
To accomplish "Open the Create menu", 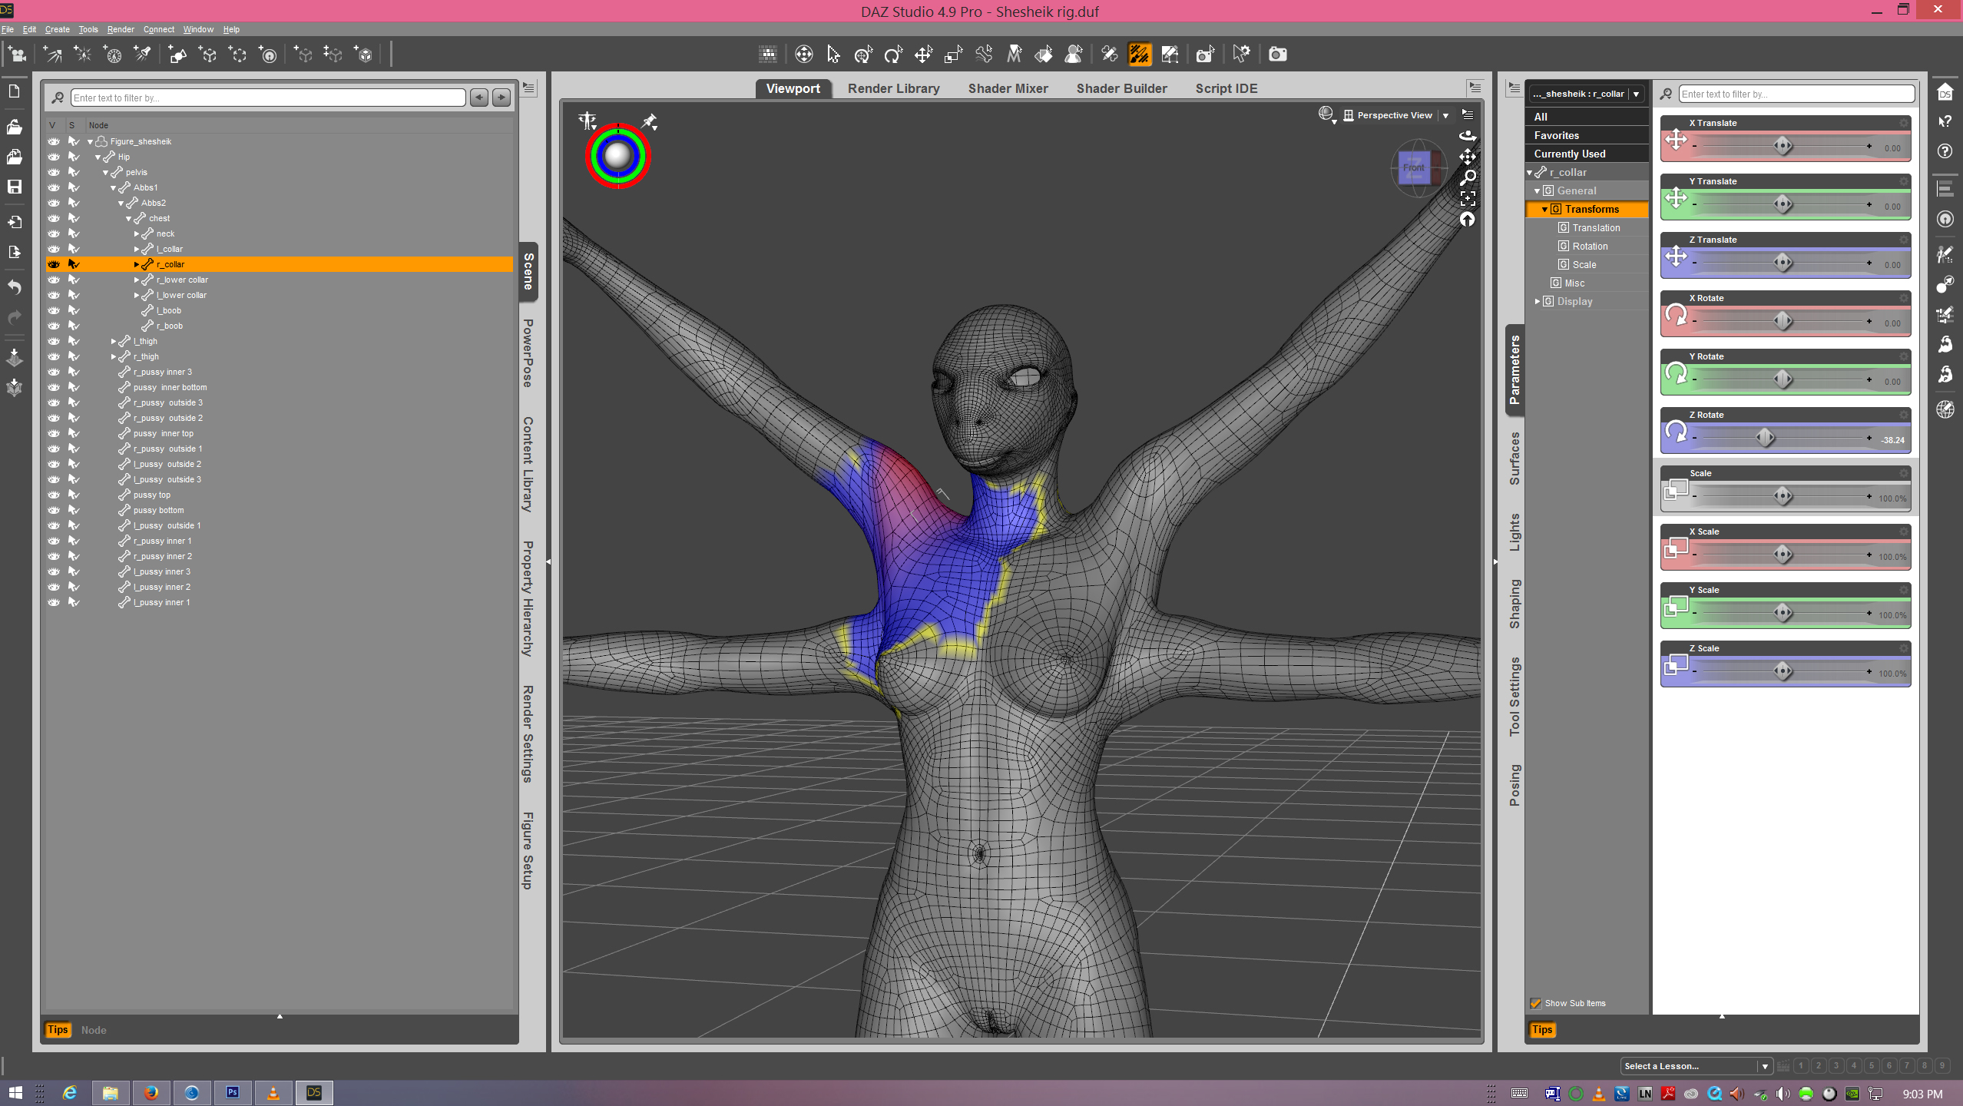I will [57, 29].
